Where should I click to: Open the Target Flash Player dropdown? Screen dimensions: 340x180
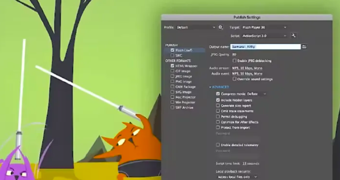tap(264, 27)
